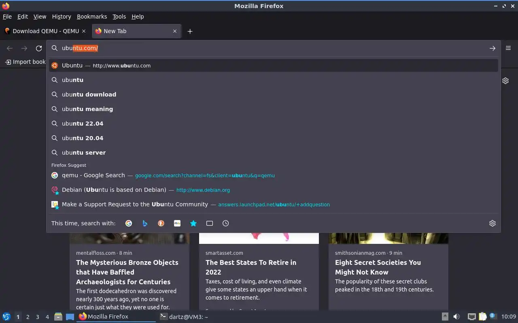Reload the current page
This screenshot has width=518, height=323.
click(x=39, y=48)
